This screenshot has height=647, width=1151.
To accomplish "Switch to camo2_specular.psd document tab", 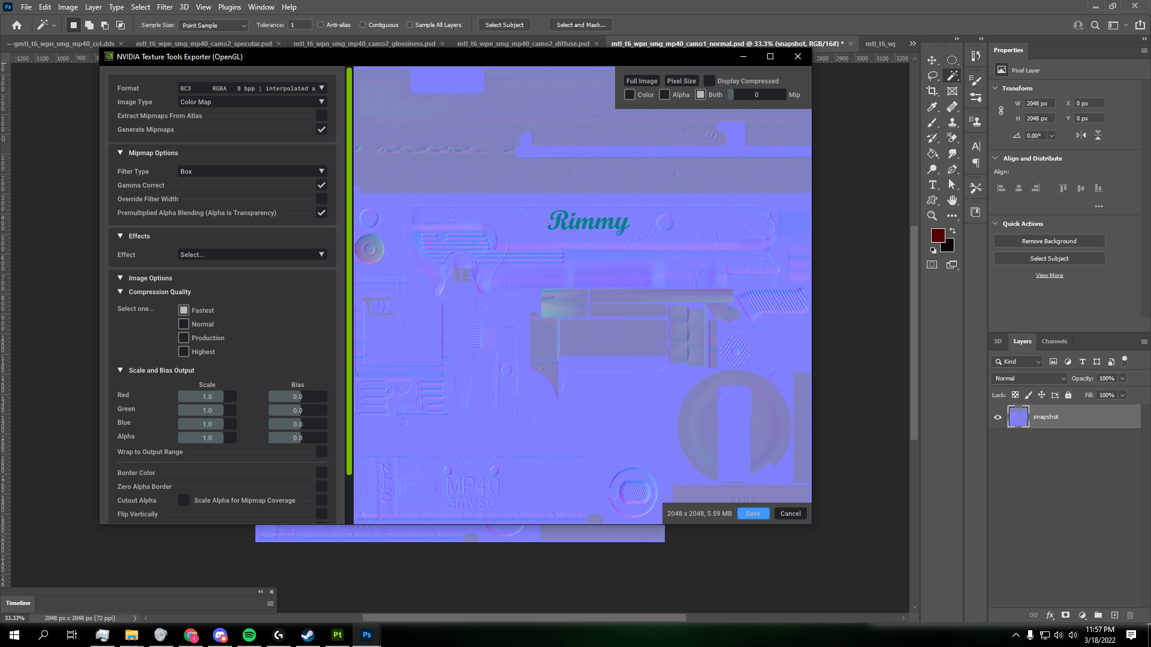I will point(203,44).
